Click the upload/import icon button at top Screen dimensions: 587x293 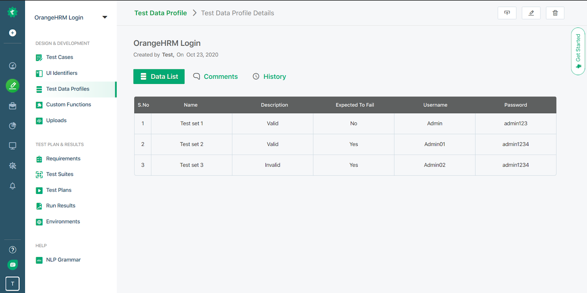point(507,13)
